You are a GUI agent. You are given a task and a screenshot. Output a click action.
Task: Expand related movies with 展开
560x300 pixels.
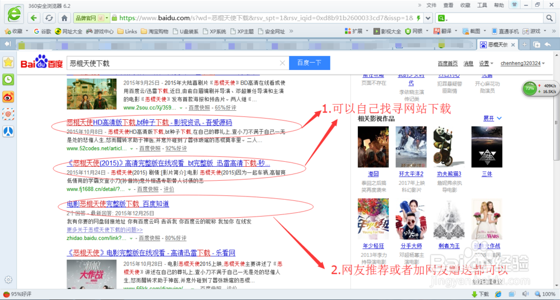(x=492, y=118)
